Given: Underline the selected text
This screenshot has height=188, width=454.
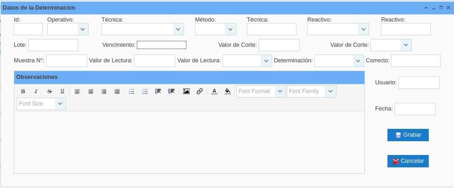Looking at the screenshot, I should click(x=62, y=91).
